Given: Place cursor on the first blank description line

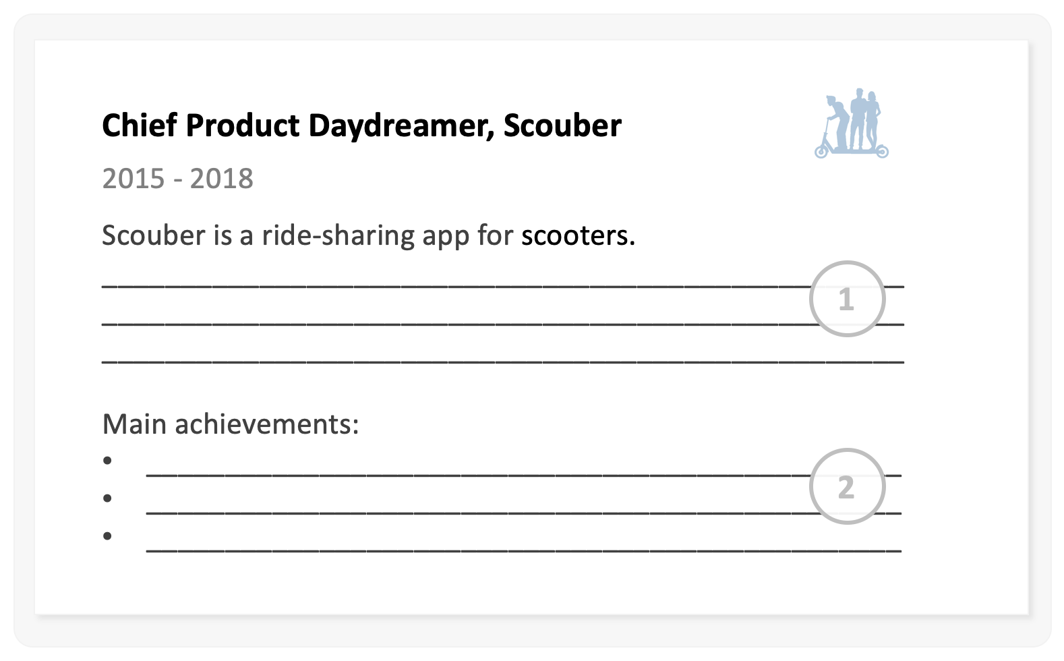Looking at the screenshot, I should (x=452, y=285).
